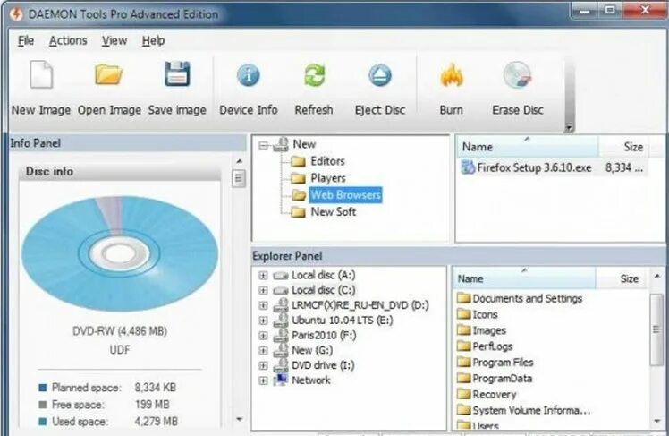The width and height of the screenshot is (669, 436).
Task: Click Explorer file list scrollbar thumb
Action: (x=656, y=329)
